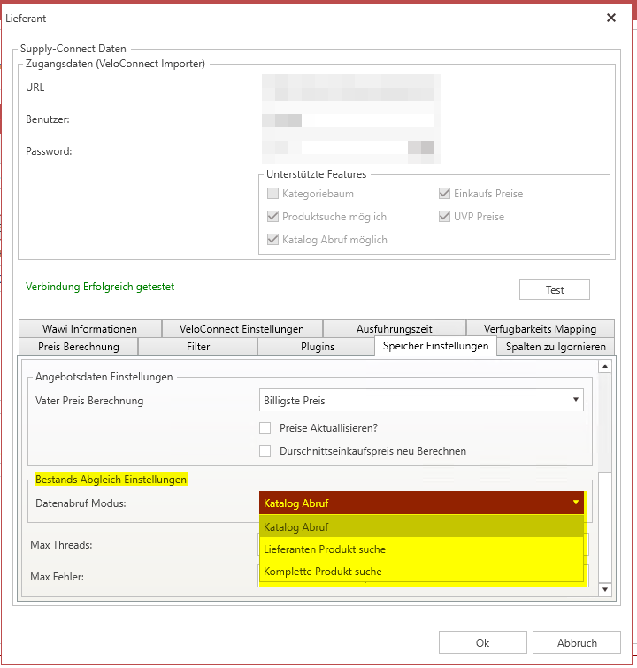
Task: Click the Test connection button
Action: [555, 289]
